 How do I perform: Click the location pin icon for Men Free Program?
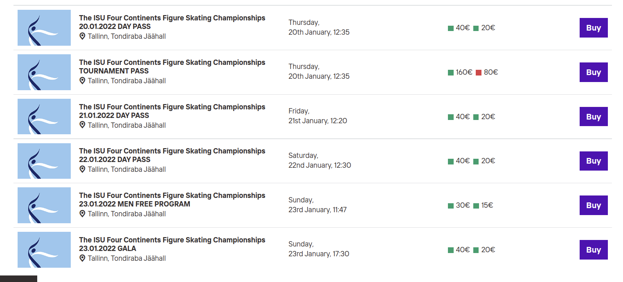click(82, 214)
